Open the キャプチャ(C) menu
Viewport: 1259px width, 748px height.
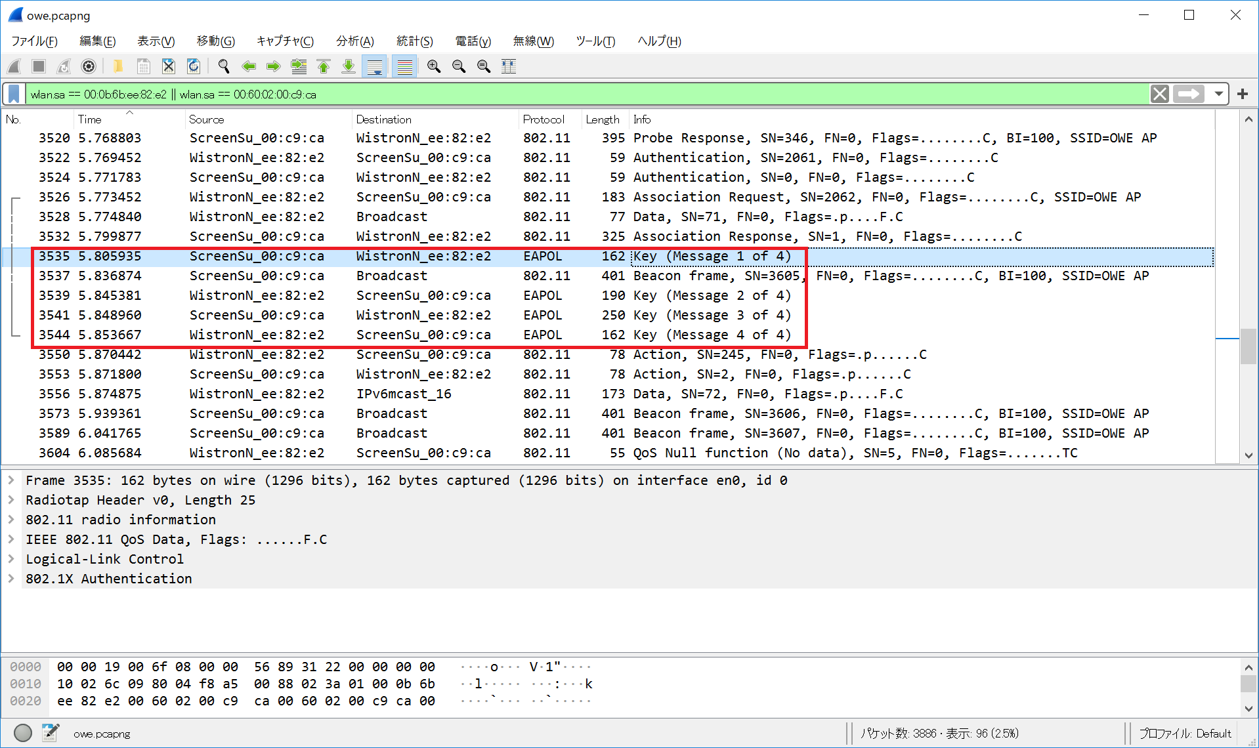(x=285, y=41)
